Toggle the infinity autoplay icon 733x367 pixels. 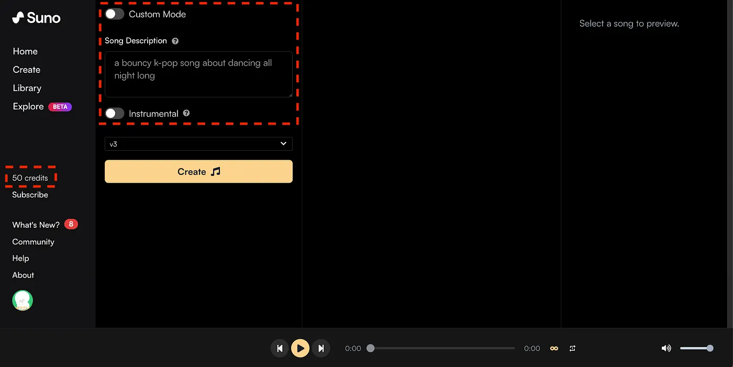pyautogui.click(x=554, y=348)
